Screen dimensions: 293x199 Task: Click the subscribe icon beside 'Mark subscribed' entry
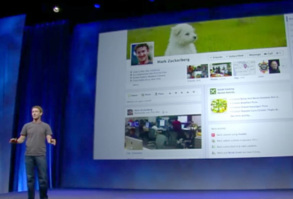(213, 147)
